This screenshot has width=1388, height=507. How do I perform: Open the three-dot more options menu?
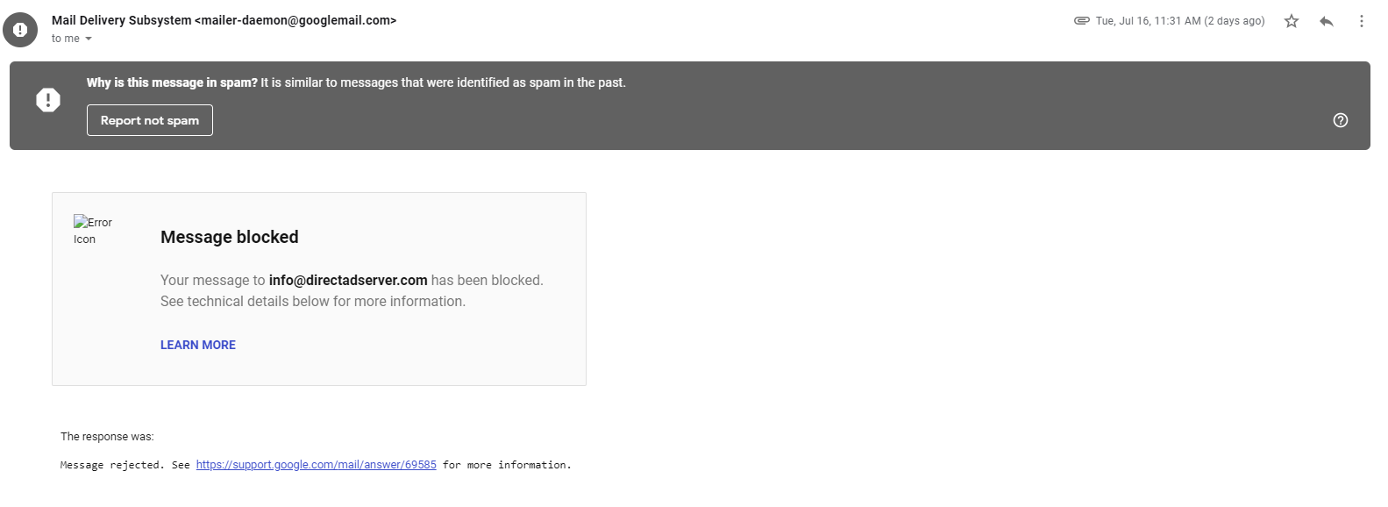coord(1361,21)
